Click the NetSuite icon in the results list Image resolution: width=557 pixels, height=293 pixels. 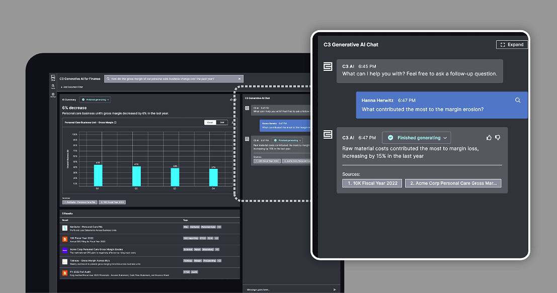pos(64,228)
